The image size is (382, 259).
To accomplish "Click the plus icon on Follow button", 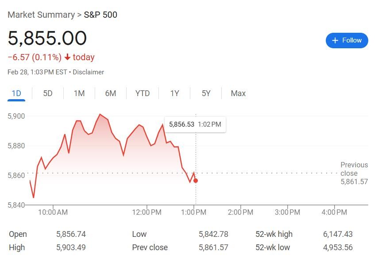I will pyautogui.click(x=335, y=40).
